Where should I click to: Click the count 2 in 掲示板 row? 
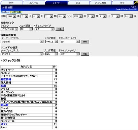pyautogui.click(x=56, y=105)
